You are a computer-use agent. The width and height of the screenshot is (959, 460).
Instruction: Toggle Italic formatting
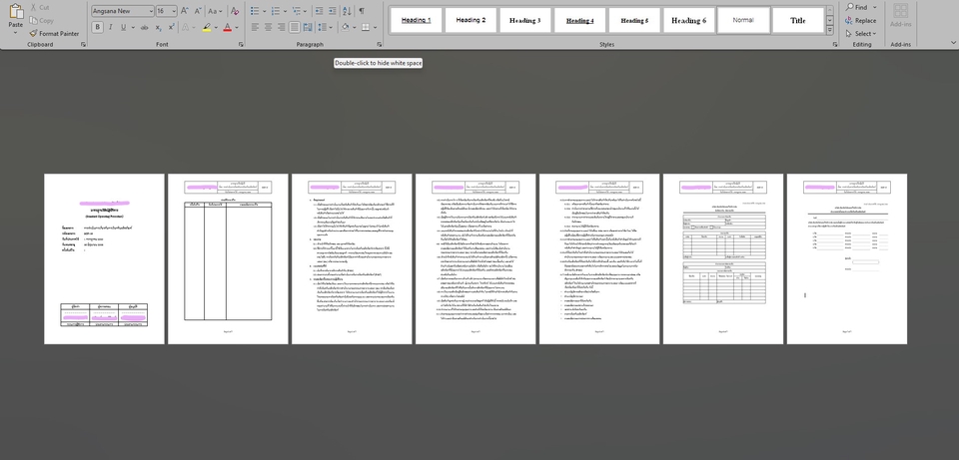pyautogui.click(x=111, y=28)
